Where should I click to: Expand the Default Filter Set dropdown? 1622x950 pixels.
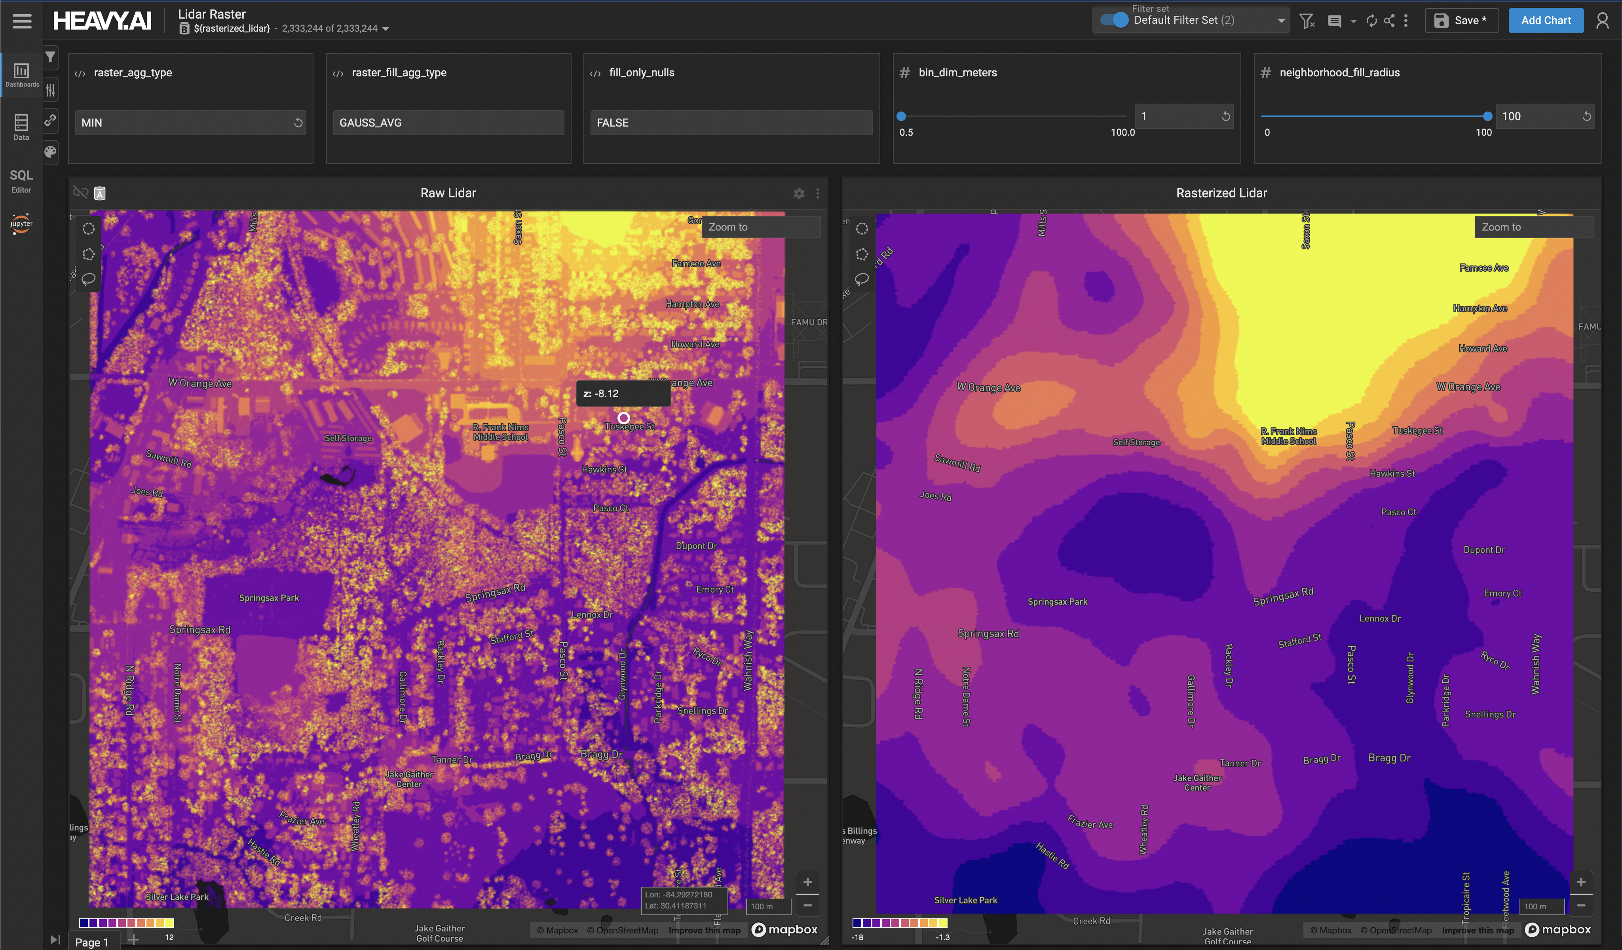tap(1281, 21)
